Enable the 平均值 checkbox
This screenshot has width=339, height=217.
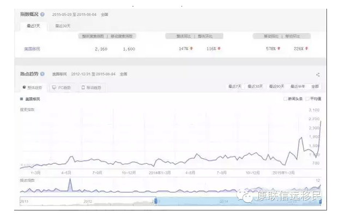pos(307,99)
